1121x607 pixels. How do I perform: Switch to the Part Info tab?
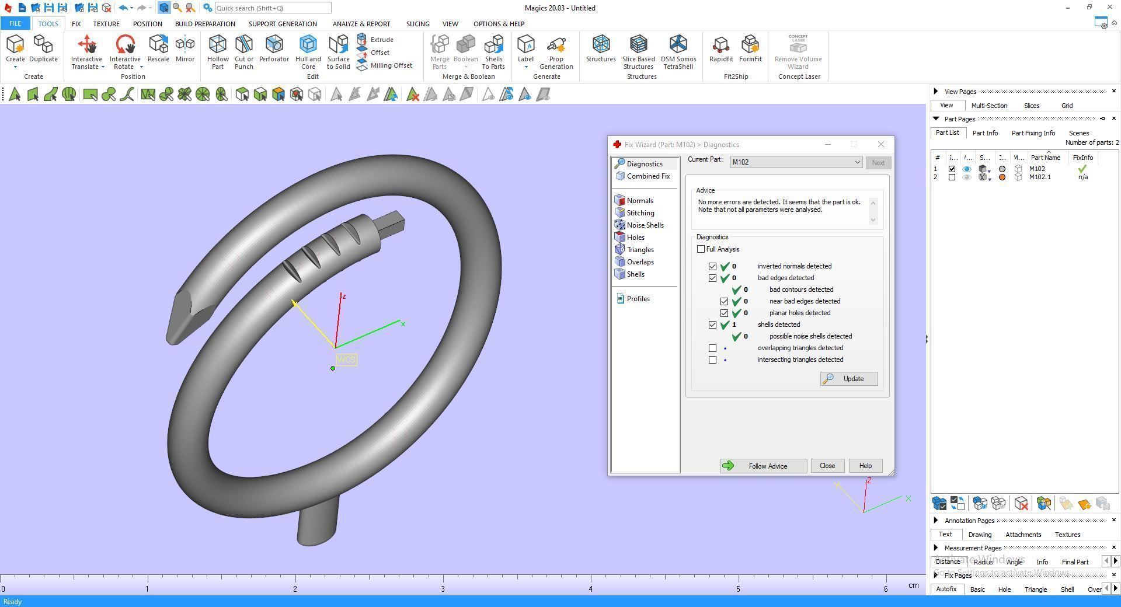[x=985, y=133]
